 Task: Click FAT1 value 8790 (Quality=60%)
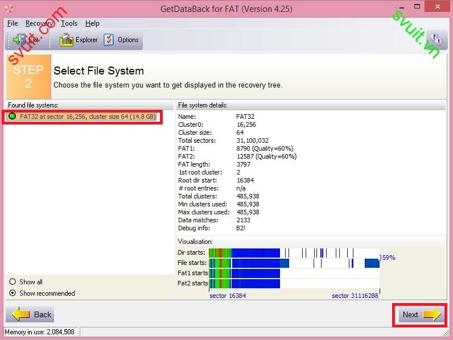click(265, 148)
